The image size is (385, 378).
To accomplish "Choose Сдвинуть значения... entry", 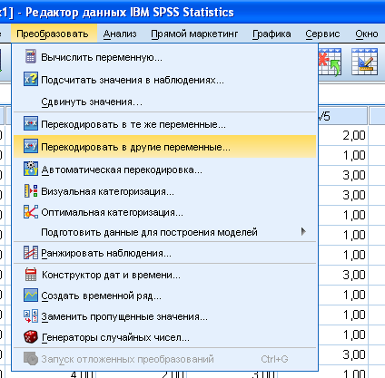I will [x=164, y=102].
